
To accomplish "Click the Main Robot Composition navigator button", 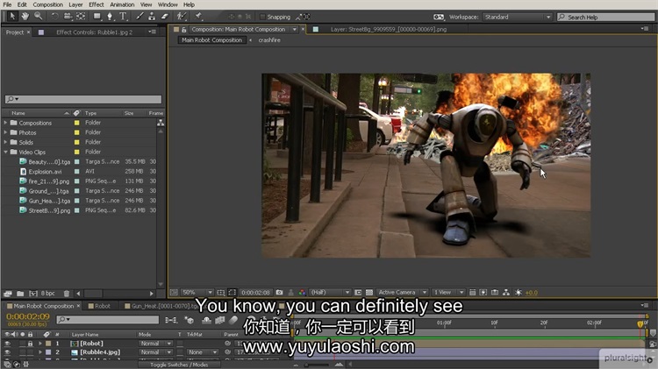I will [212, 40].
